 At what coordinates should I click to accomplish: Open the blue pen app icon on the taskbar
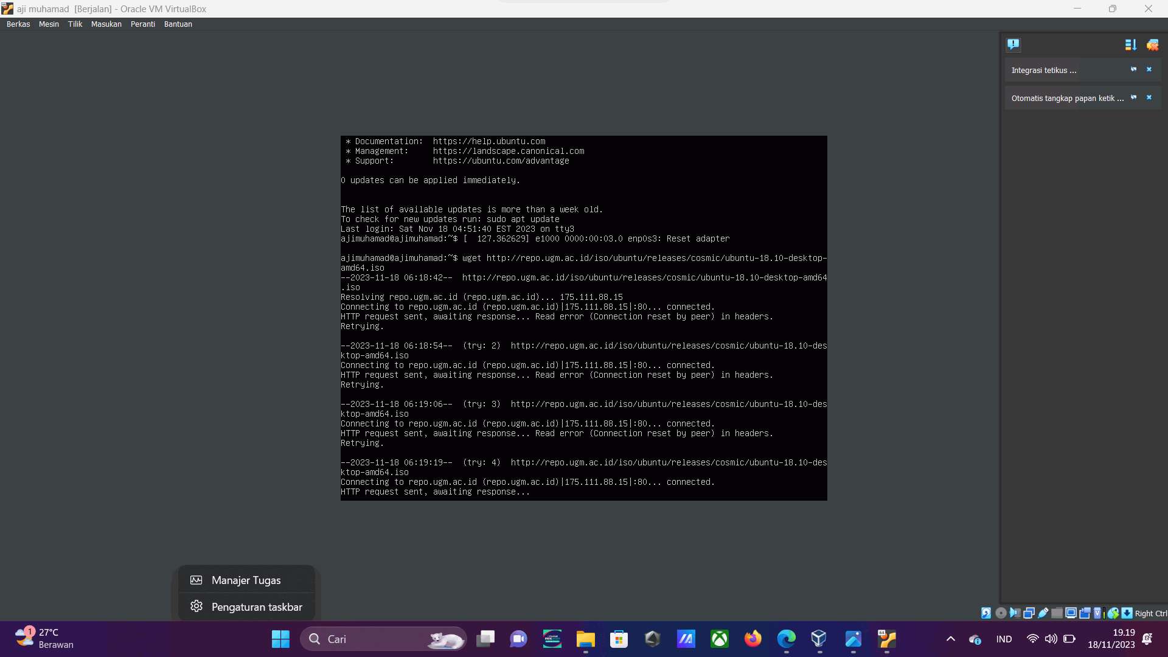tap(853, 639)
